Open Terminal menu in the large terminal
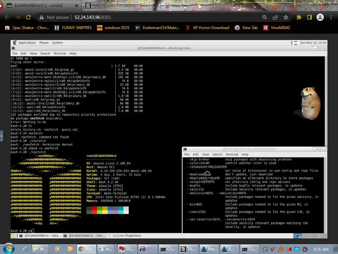338x254 pixels. (60, 53)
